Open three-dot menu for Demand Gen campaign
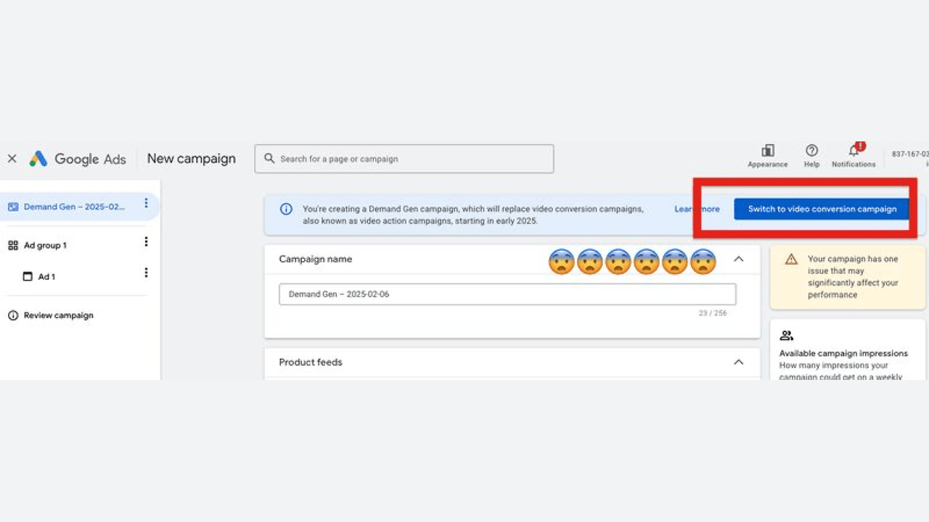Screen dimensions: 929x522 pyautogui.click(x=146, y=204)
